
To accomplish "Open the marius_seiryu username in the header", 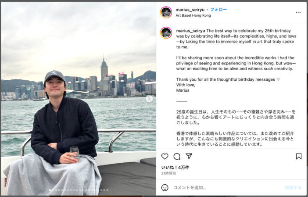I will (x=190, y=10).
